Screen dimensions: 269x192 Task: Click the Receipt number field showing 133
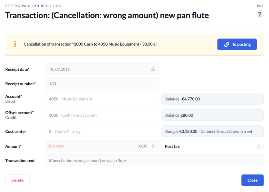point(102,84)
